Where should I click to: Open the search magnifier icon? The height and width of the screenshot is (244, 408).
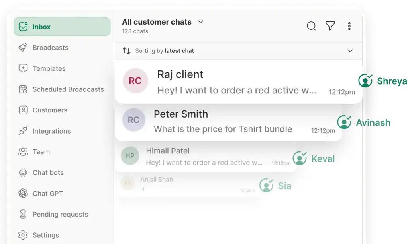coord(311,26)
